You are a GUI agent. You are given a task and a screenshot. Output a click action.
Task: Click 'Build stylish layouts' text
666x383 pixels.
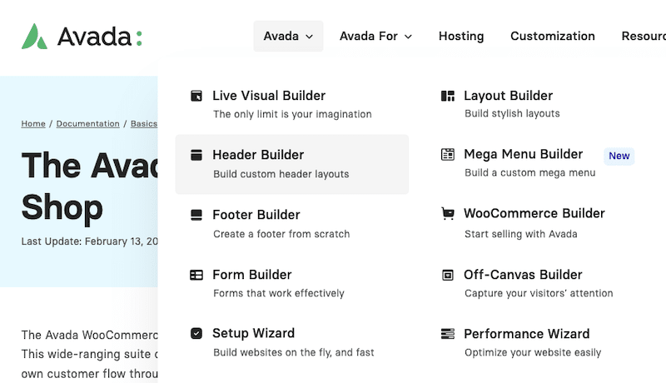[512, 113]
